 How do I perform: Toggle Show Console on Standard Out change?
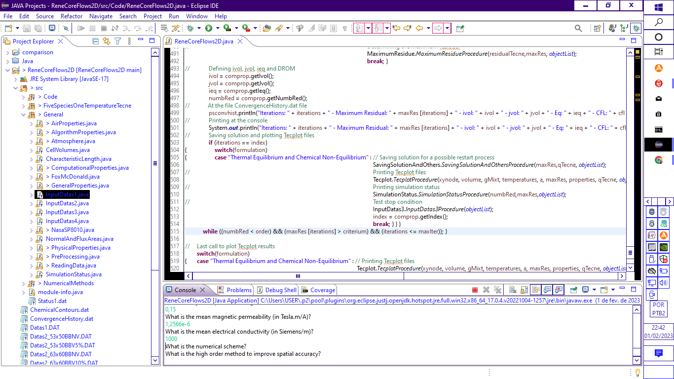tap(547, 290)
